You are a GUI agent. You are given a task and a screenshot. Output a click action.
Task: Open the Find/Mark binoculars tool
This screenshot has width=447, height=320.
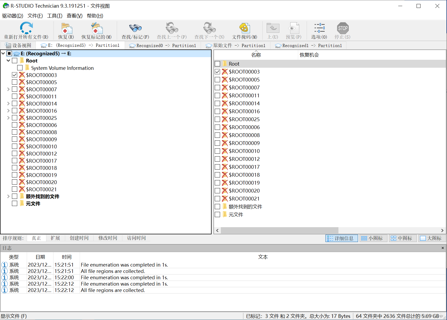pos(135,28)
